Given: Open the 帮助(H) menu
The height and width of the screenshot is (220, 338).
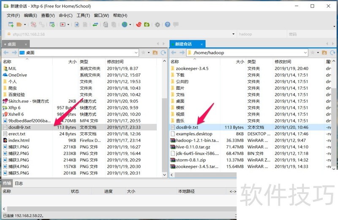Looking at the screenshot, I should 120,16.
